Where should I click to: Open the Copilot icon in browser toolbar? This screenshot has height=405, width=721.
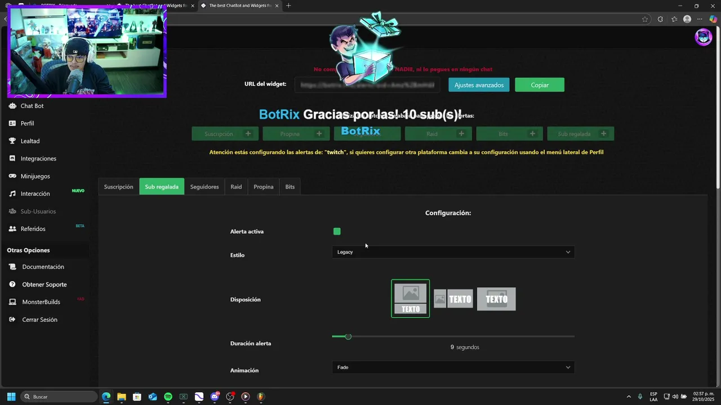coord(713,19)
